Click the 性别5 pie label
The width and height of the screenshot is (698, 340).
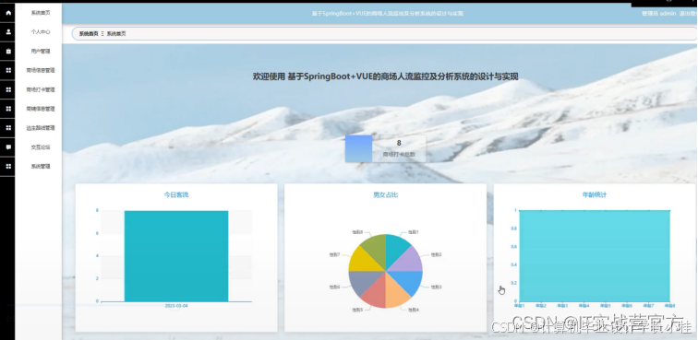(x=357, y=310)
